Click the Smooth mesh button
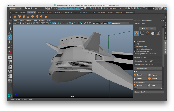The width and height of the screenshot is (174, 111). coord(140,79)
